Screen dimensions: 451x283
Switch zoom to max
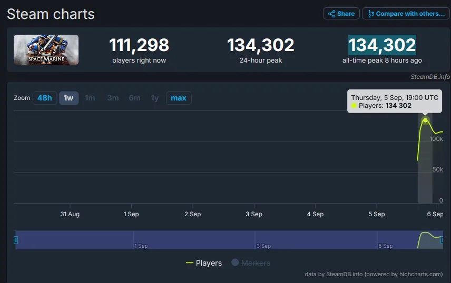coord(179,98)
